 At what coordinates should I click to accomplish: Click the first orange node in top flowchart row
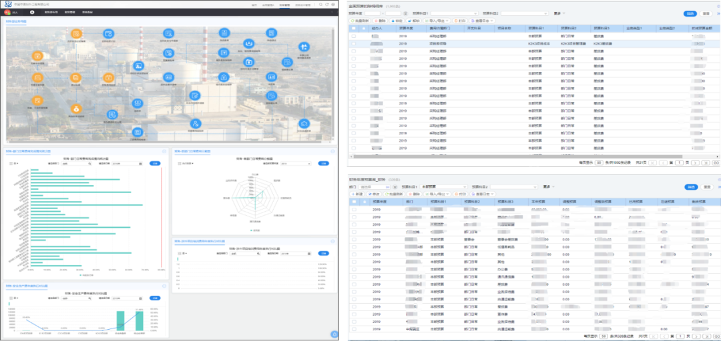coord(77,33)
